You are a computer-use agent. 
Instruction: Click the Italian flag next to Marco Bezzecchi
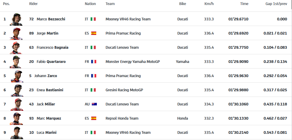click(93, 19)
